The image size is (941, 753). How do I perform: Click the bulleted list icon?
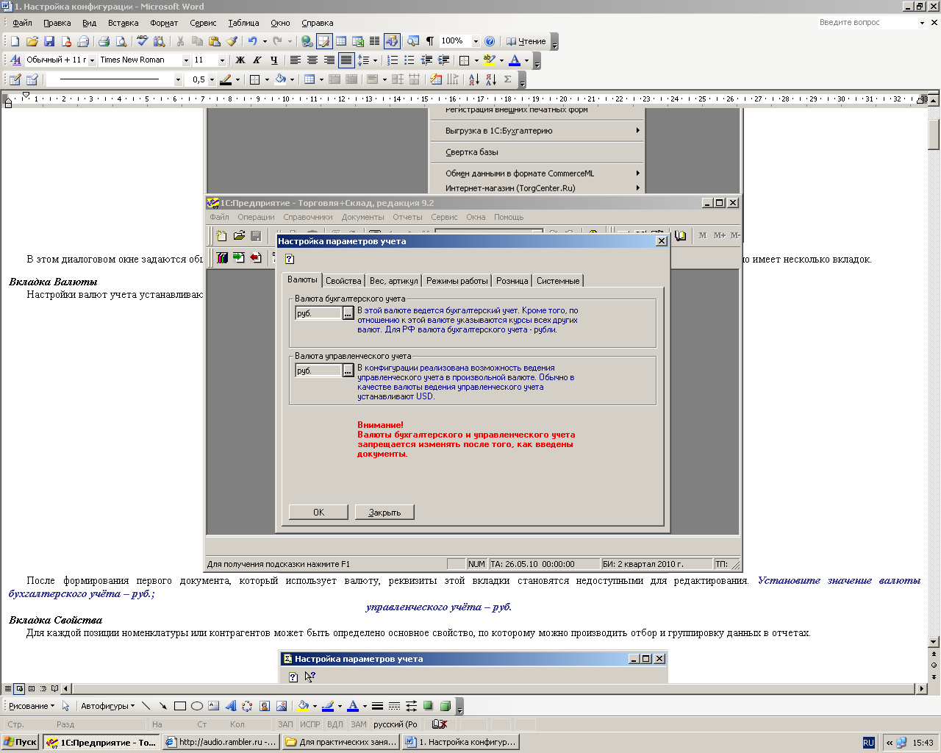(x=409, y=60)
